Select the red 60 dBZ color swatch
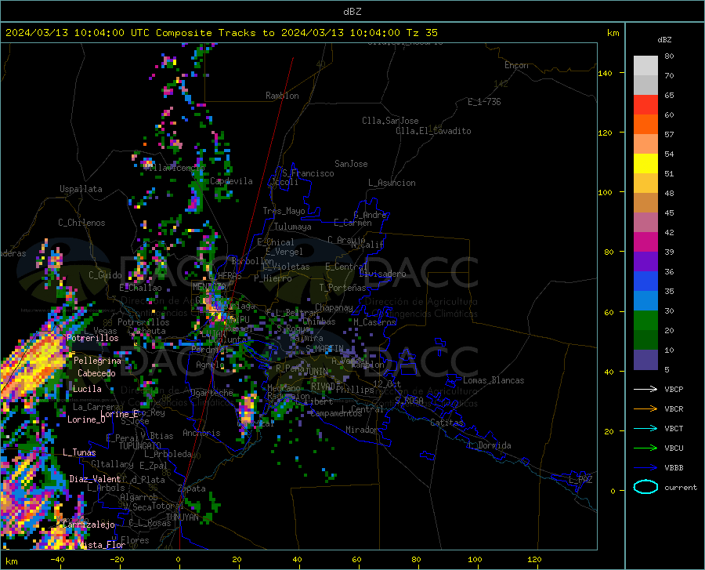Viewport: 705px width, 570px height. coord(645,105)
